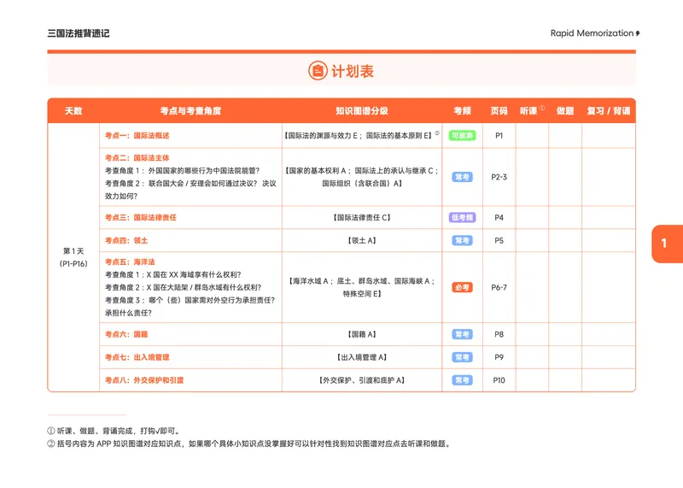Click the 计划表 title text
The image size is (683, 488).
353,71
